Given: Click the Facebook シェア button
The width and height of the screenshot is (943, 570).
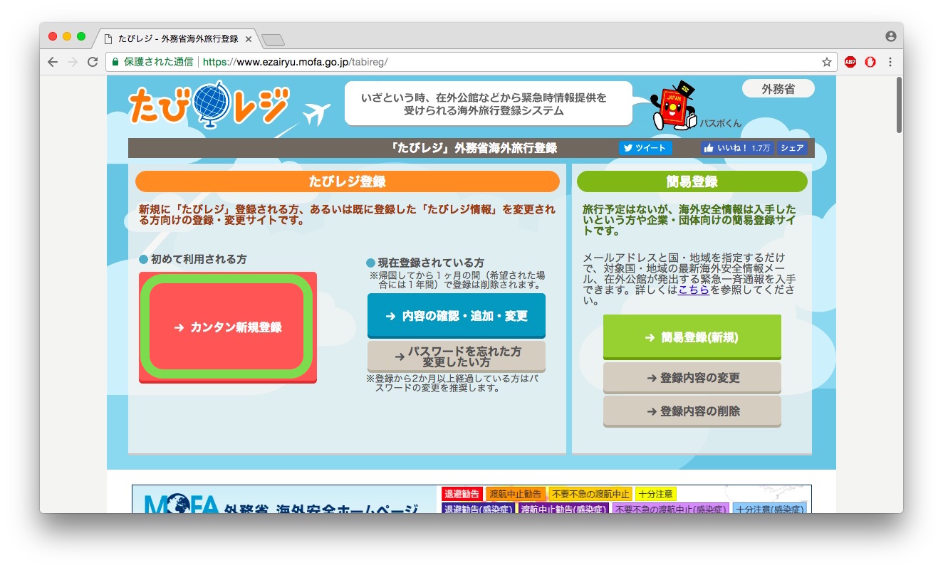Looking at the screenshot, I should 792,148.
